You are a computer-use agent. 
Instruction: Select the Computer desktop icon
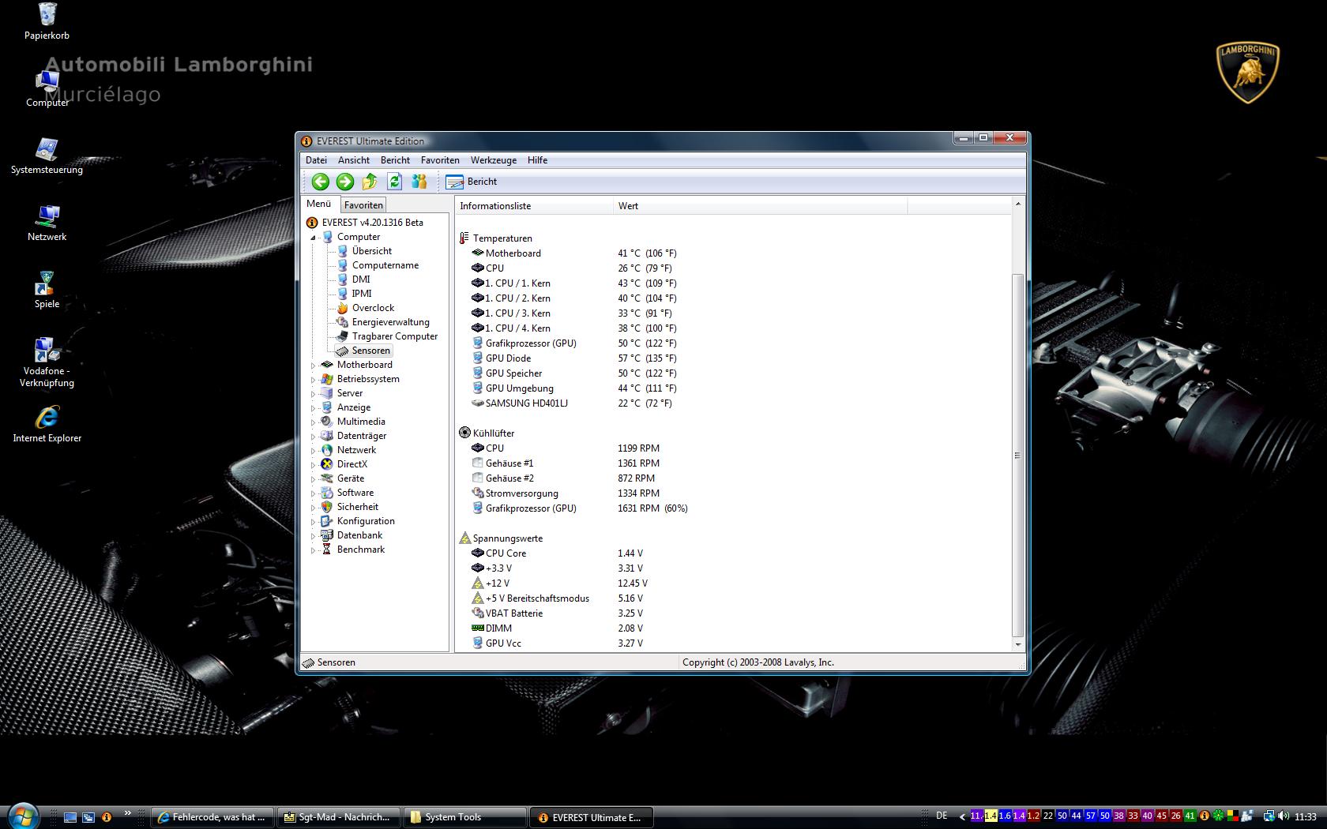click(x=47, y=88)
